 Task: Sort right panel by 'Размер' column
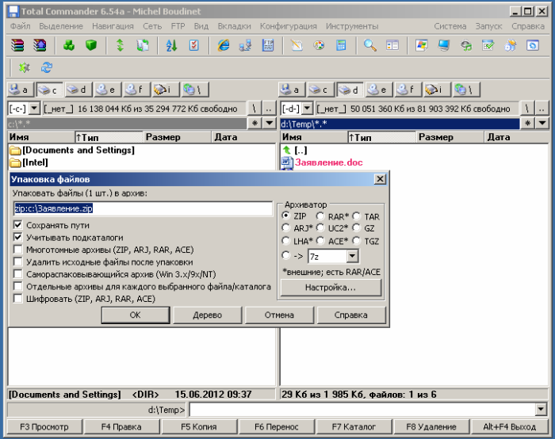tap(450, 137)
